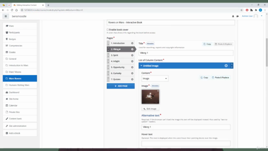Remove the InSight page via its circle icon
268x151 pixels.
tap(132, 61)
